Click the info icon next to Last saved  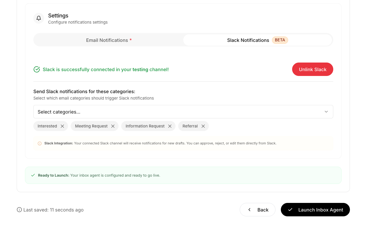point(19,210)
